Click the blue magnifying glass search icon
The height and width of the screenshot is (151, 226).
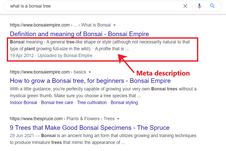coord(212,6)
